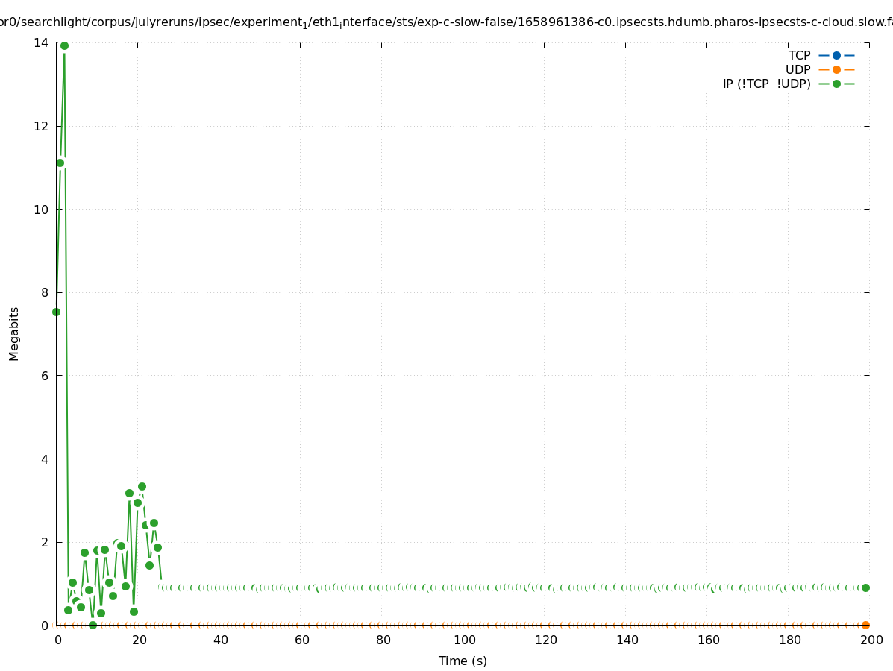
Task: Click the 200 tick label on x-axis
Action: (871, 640)
